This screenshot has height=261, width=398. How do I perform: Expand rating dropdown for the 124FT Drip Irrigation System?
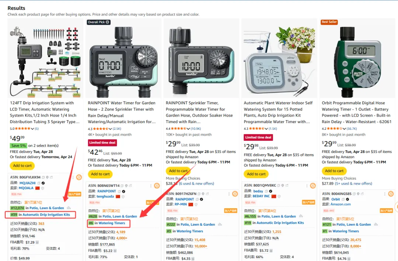32,129
